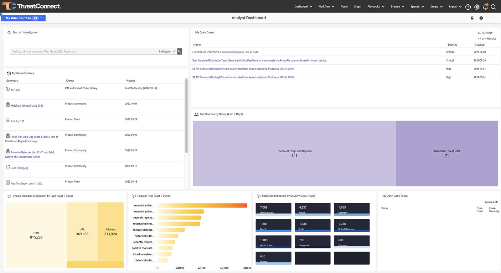
Task: Open the anomalously invoking APIs case
Action: 259,61
